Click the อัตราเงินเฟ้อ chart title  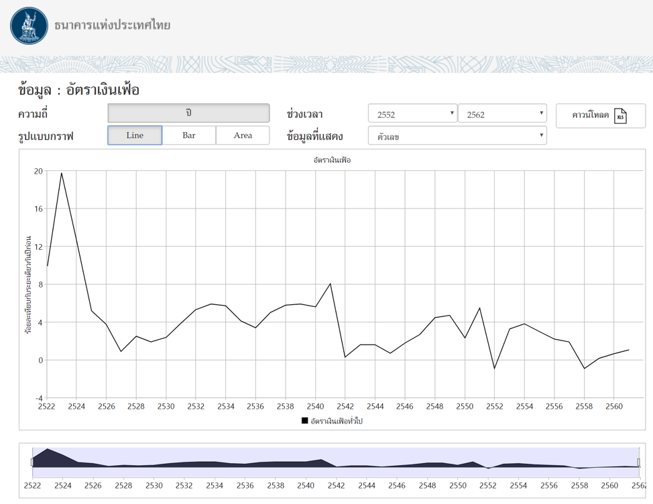(332, 160)
